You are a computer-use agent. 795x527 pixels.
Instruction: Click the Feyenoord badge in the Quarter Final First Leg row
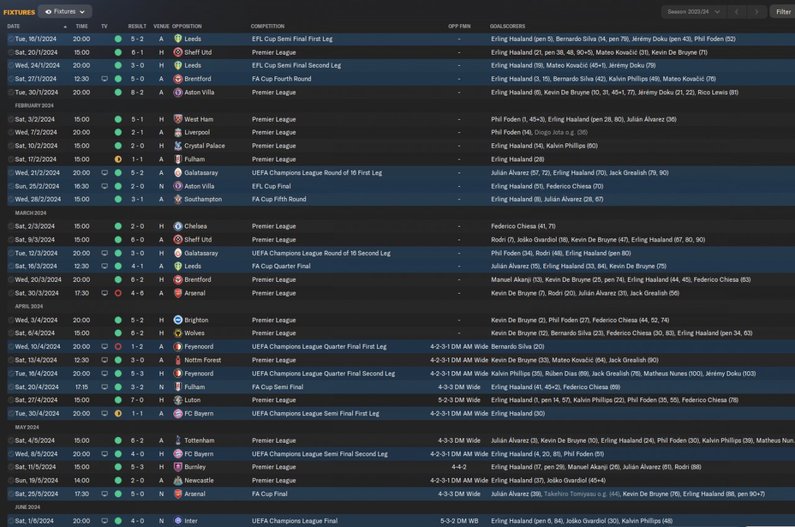point(178,346)
